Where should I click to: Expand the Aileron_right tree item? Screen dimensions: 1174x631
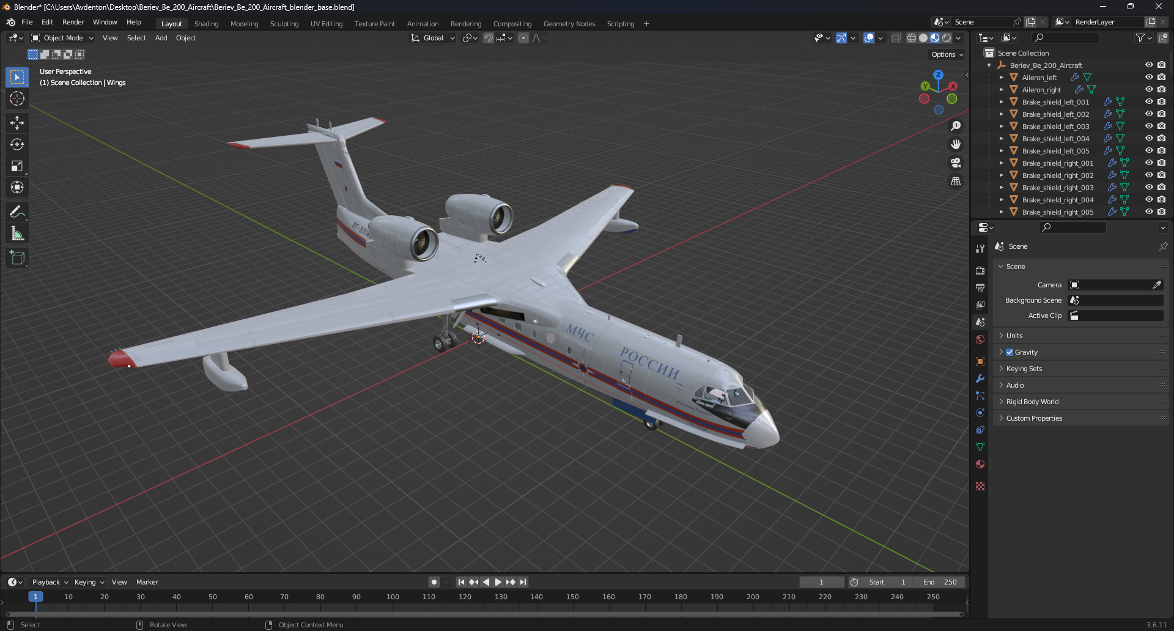(1001, 89)
